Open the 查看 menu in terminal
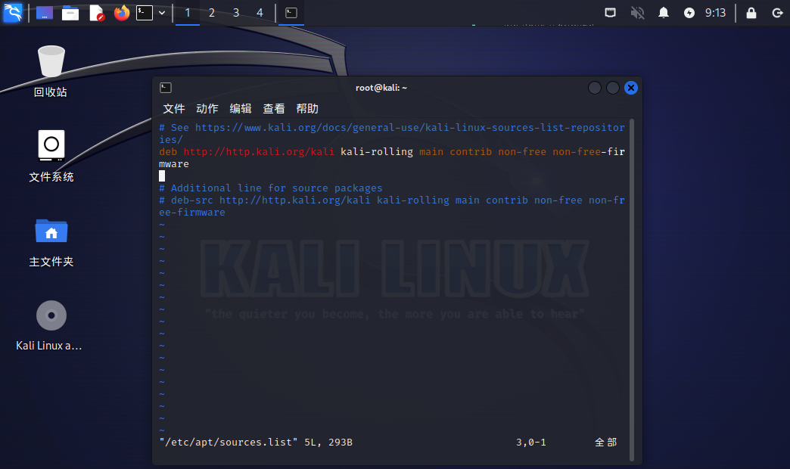Screen dimensions: 790x469 [274, 108]
